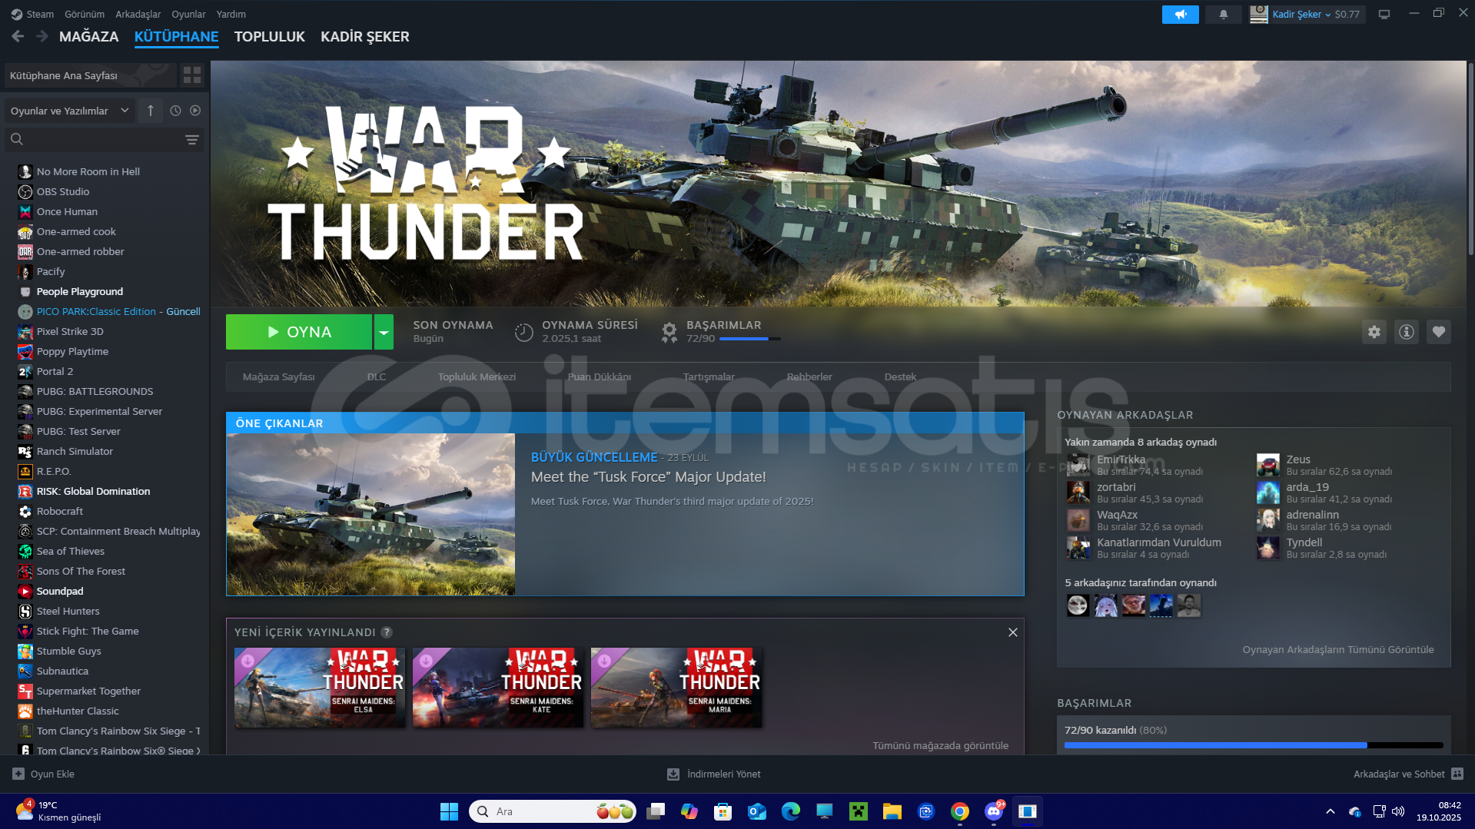
Task: Launch Google Chrome from taskbar
Action: 959,811
